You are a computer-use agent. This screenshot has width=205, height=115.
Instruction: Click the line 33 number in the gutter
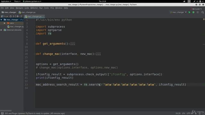tap(26, 85)
